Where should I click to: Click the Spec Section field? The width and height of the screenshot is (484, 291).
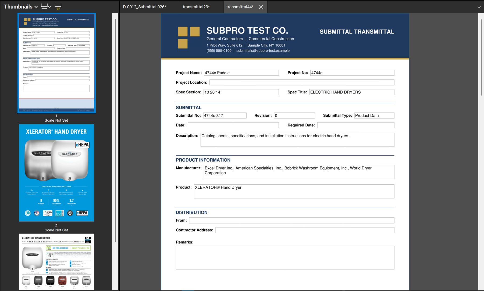241,92
